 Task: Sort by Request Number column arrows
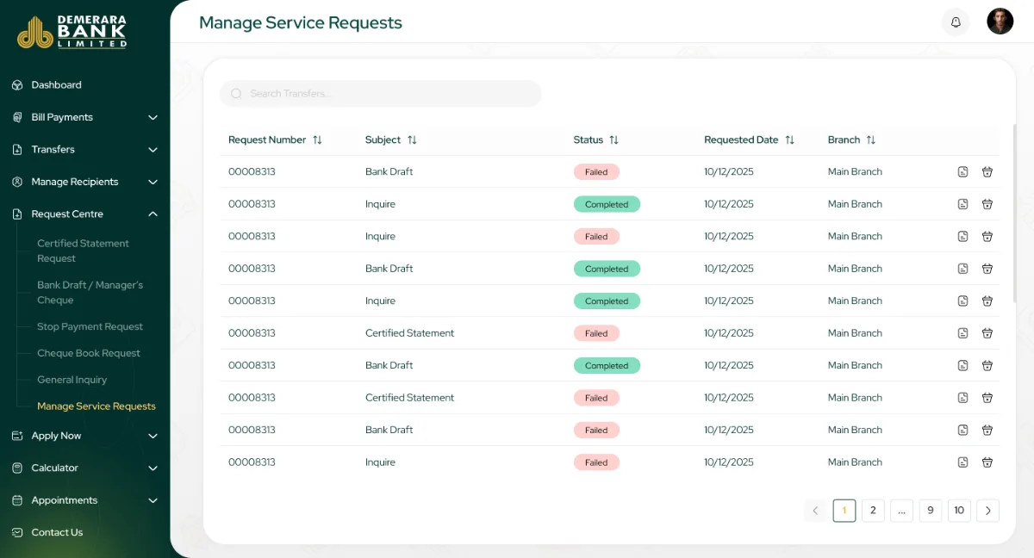(317, 140)
